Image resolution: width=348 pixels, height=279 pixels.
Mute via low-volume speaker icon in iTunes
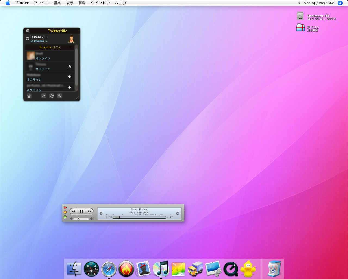coord(71,219)
